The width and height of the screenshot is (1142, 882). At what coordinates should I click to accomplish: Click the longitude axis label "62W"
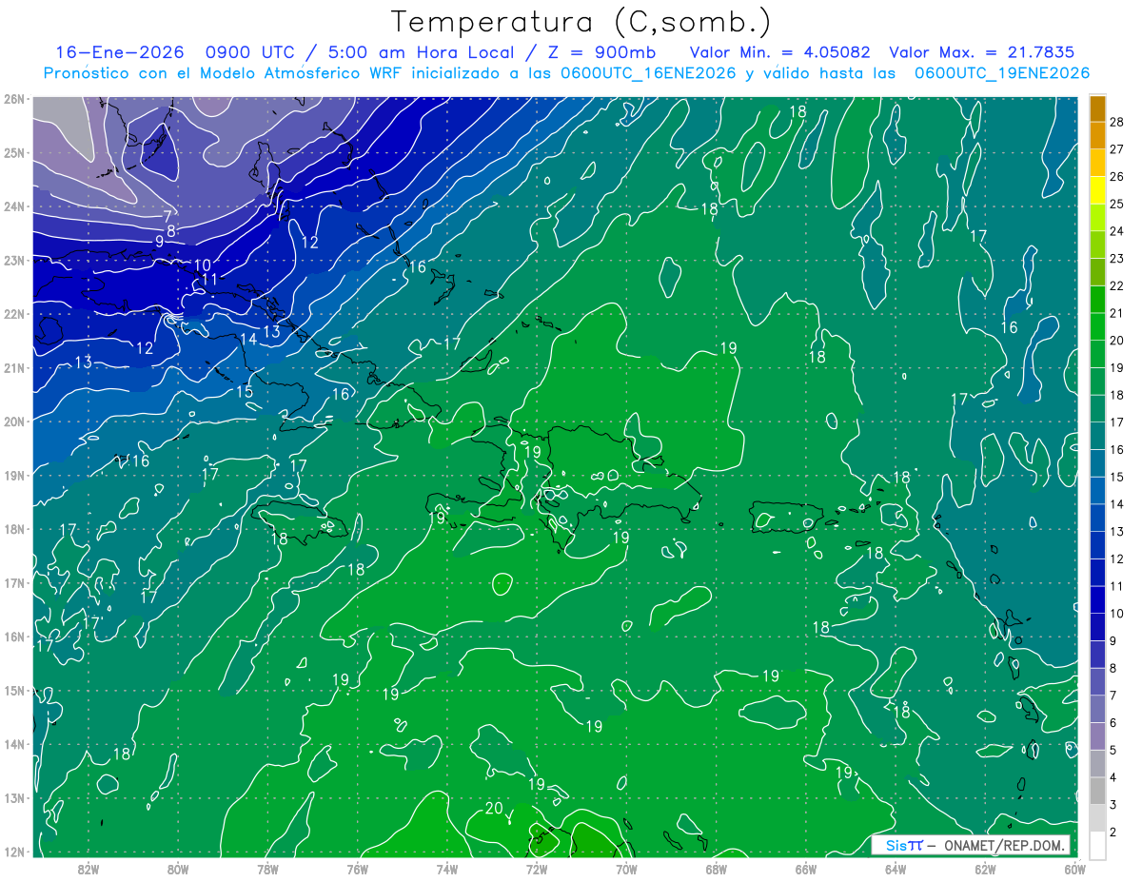click(985, 868)
